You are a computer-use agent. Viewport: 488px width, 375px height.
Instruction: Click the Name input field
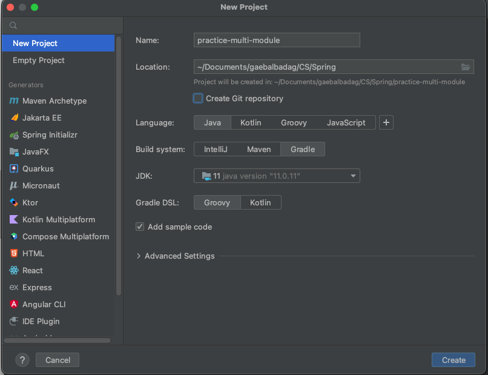[277, 40]
